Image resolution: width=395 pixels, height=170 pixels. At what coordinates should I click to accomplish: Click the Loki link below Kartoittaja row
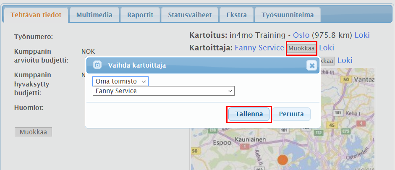[x=345, y=60]
